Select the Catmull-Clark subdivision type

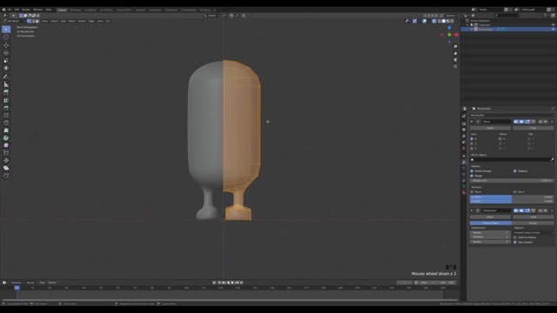[491, 223]
